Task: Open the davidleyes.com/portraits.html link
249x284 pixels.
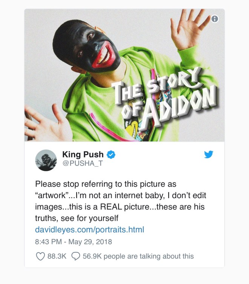Action: (89, 229)
